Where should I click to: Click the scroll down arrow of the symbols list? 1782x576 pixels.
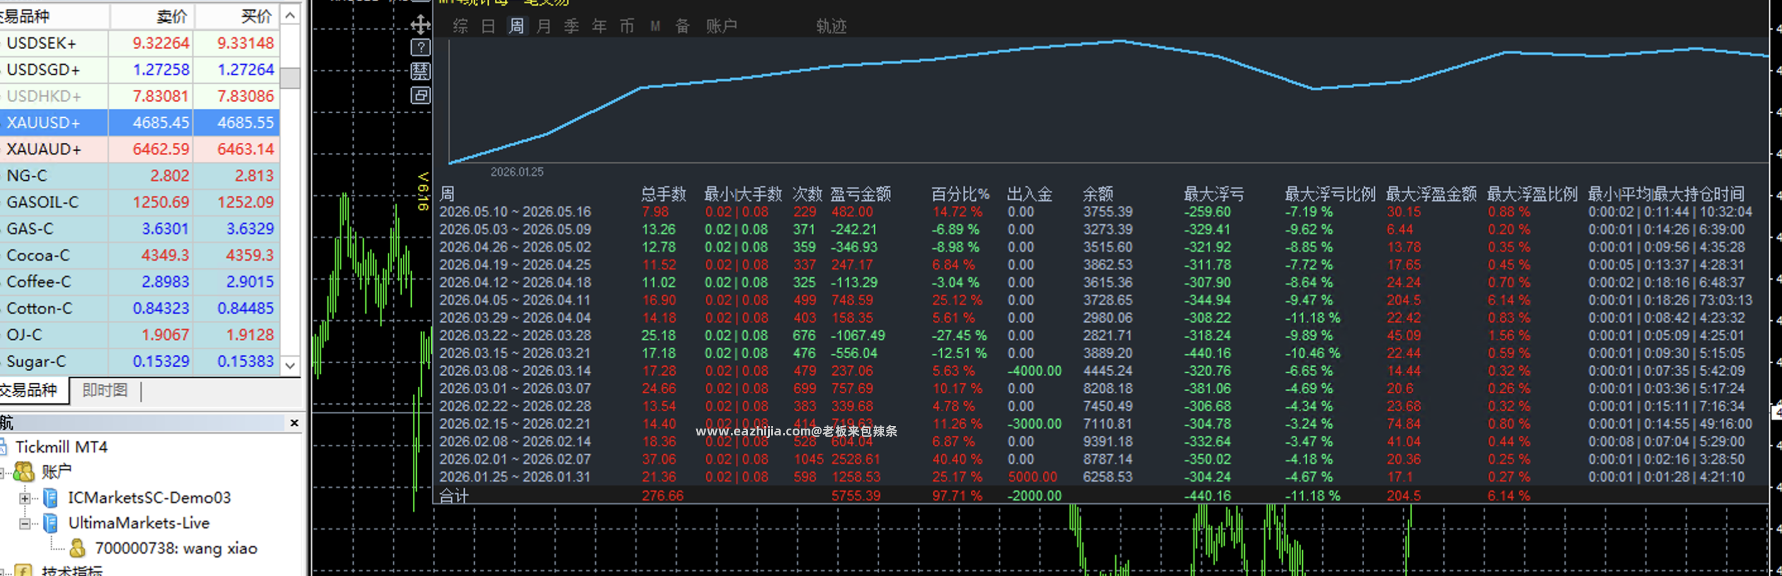click(291, 366)
